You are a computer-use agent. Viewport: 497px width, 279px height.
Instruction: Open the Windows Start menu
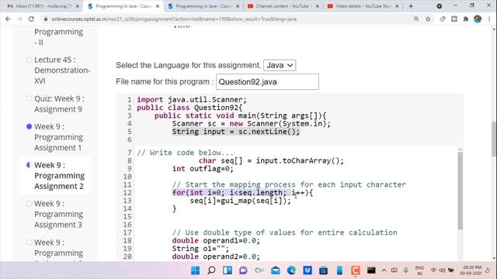coord(195,270)
